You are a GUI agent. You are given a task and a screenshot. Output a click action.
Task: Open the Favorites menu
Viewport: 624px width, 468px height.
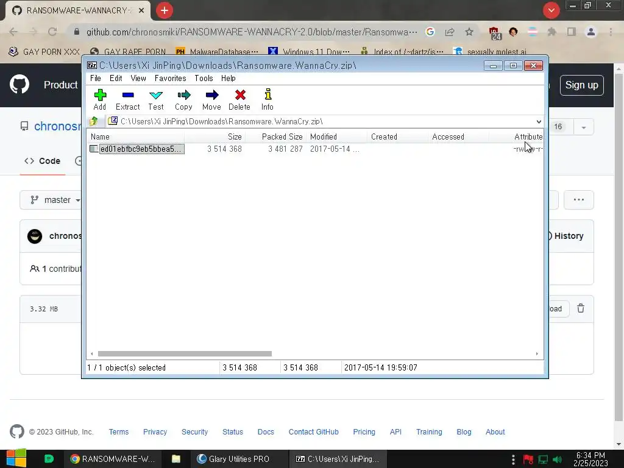pos(171,78)
